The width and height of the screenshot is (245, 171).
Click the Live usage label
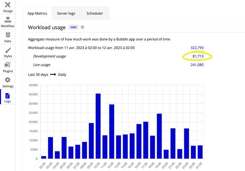[x=42, y=65]
